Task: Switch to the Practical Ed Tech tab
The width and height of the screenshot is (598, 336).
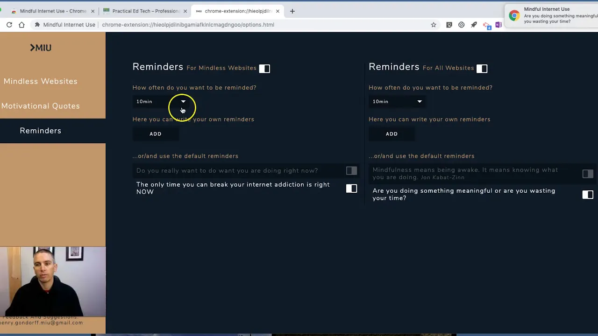Action: [x=145, y=11]
